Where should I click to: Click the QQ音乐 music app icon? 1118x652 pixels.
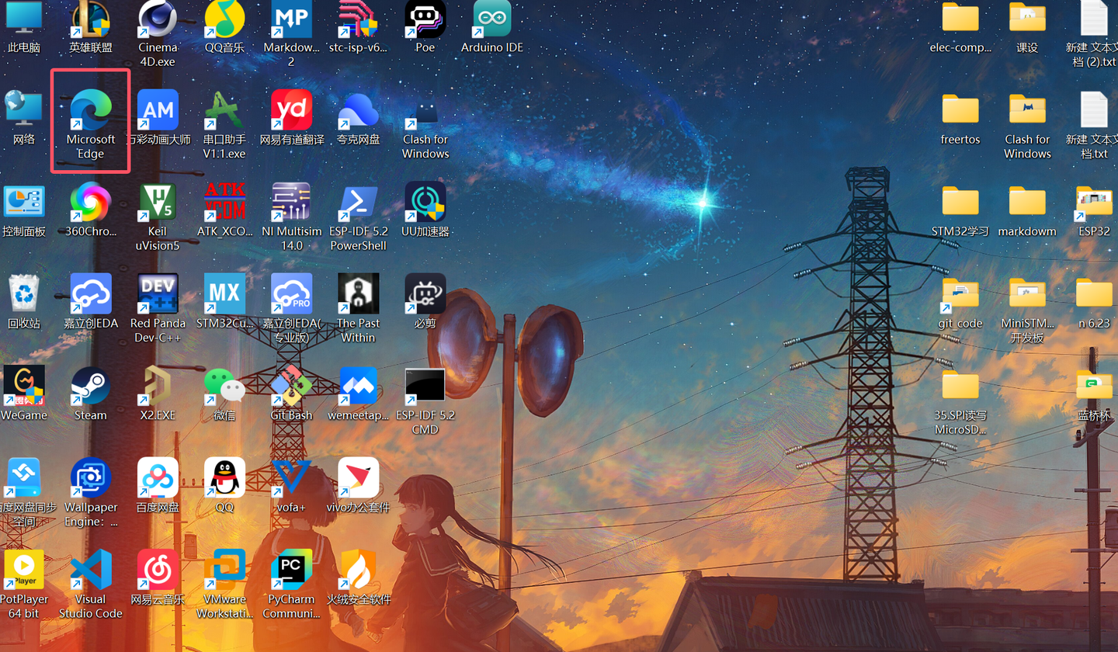coord(224,20)
